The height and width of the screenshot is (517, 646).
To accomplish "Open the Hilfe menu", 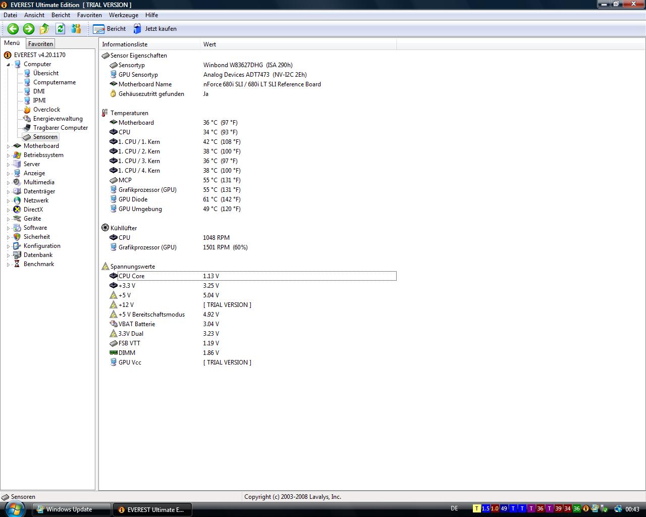I will (151, 15).
